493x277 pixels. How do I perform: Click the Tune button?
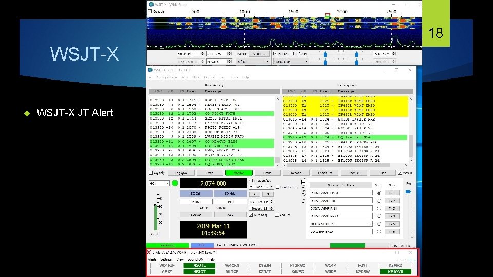click(x=382, y=173)
